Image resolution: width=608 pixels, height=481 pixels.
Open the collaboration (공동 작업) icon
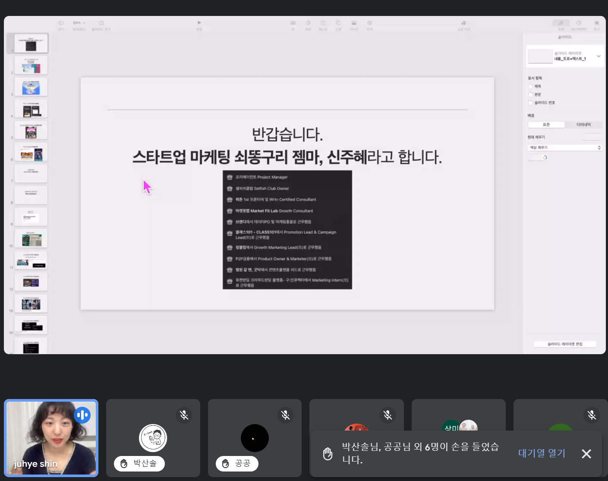click(464, 23)
